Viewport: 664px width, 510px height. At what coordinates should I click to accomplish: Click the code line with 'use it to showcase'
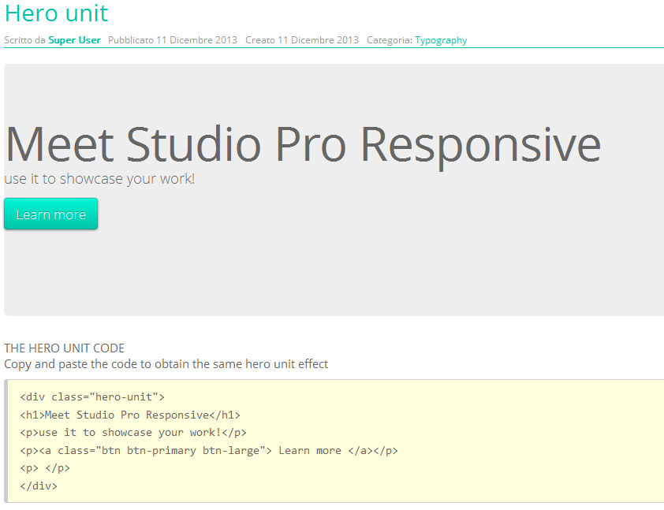[133, 433]
